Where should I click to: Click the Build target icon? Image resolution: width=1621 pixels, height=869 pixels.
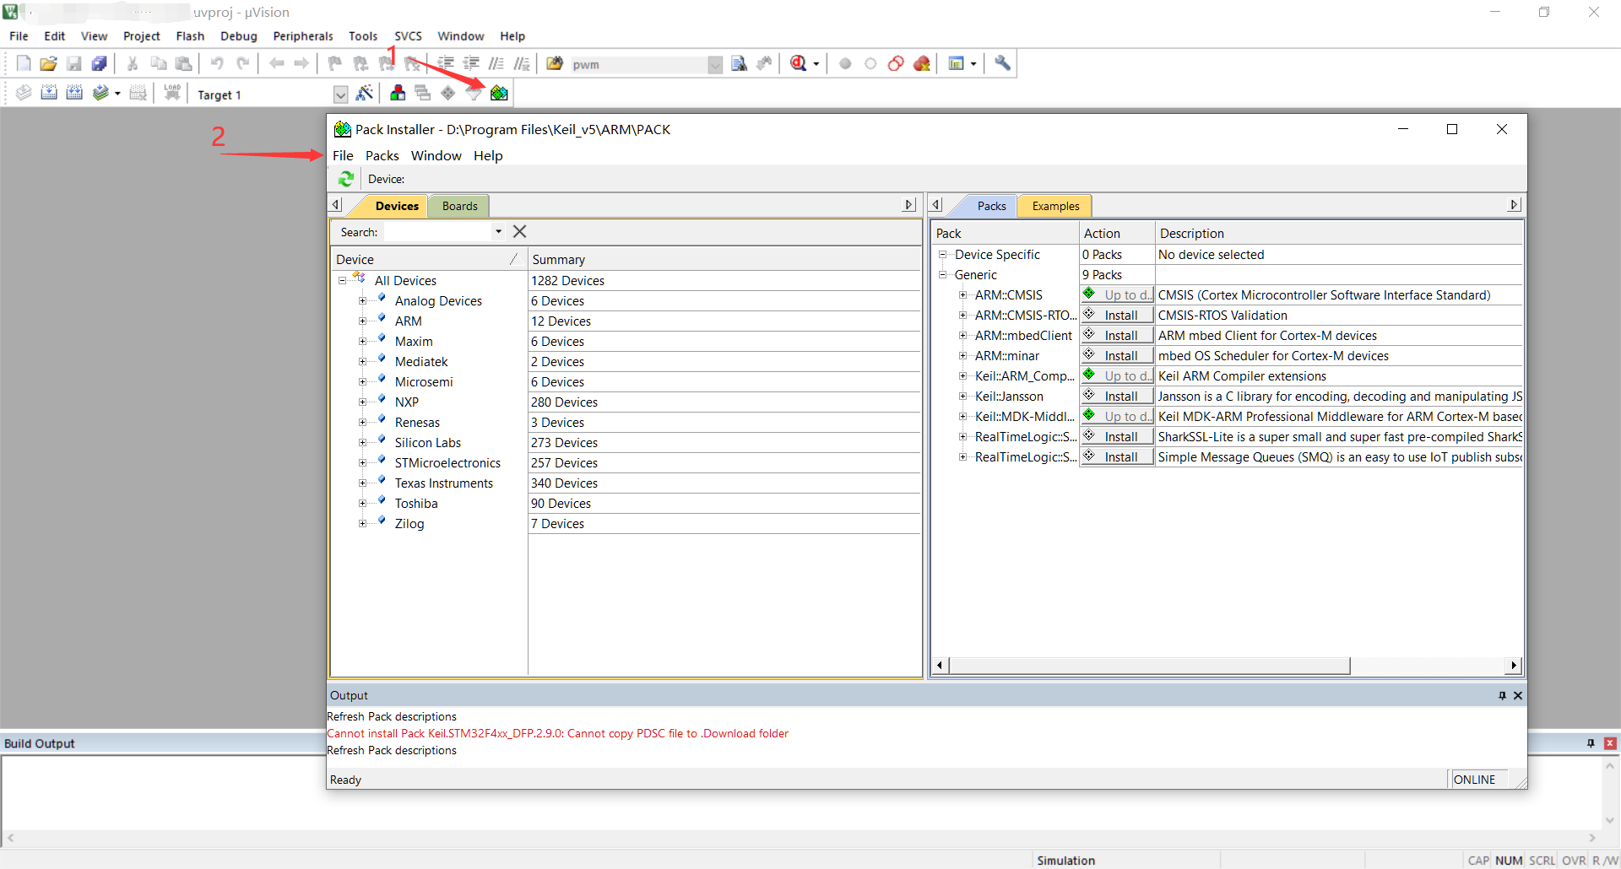click(x=49, y=93)
